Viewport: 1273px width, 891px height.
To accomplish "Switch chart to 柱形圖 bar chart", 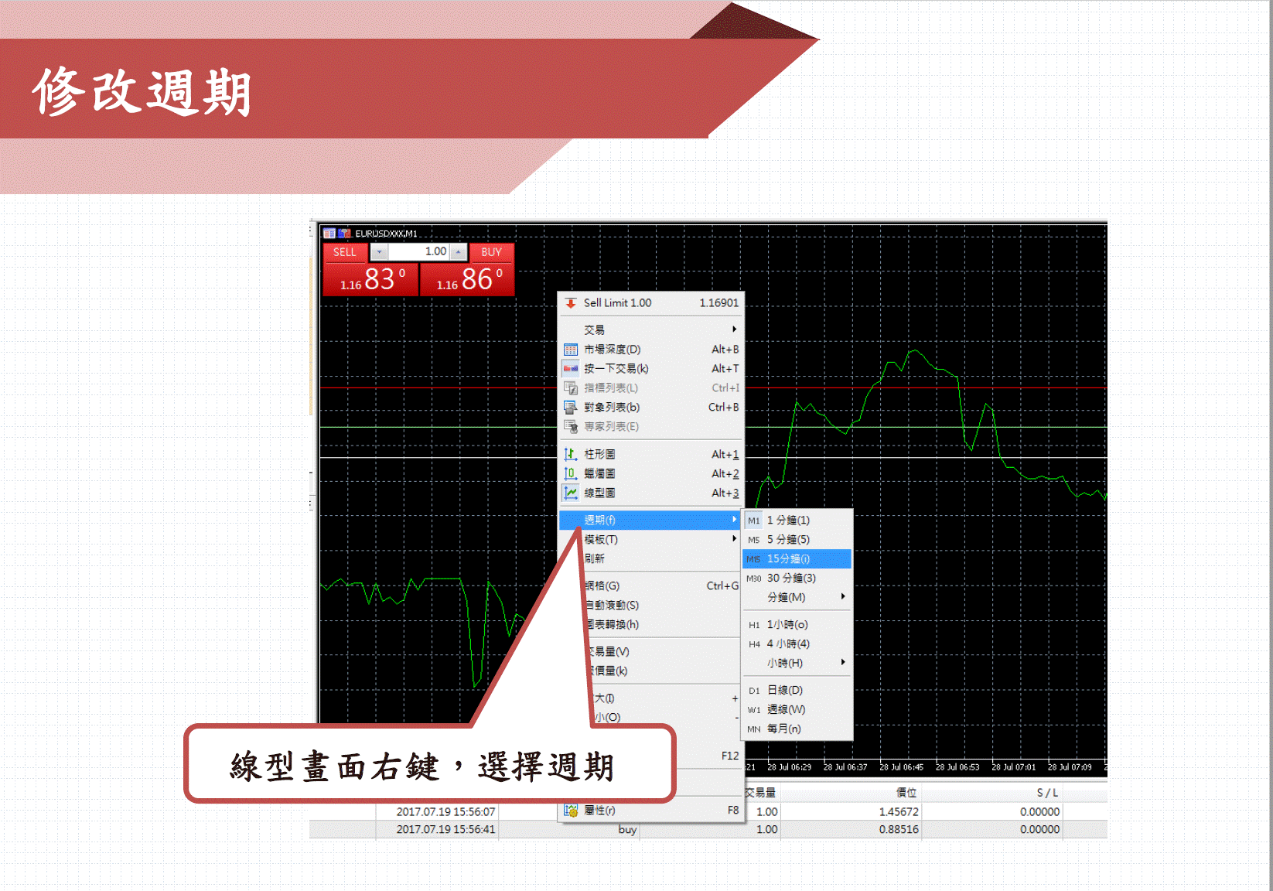I will (x=650, y=454).
